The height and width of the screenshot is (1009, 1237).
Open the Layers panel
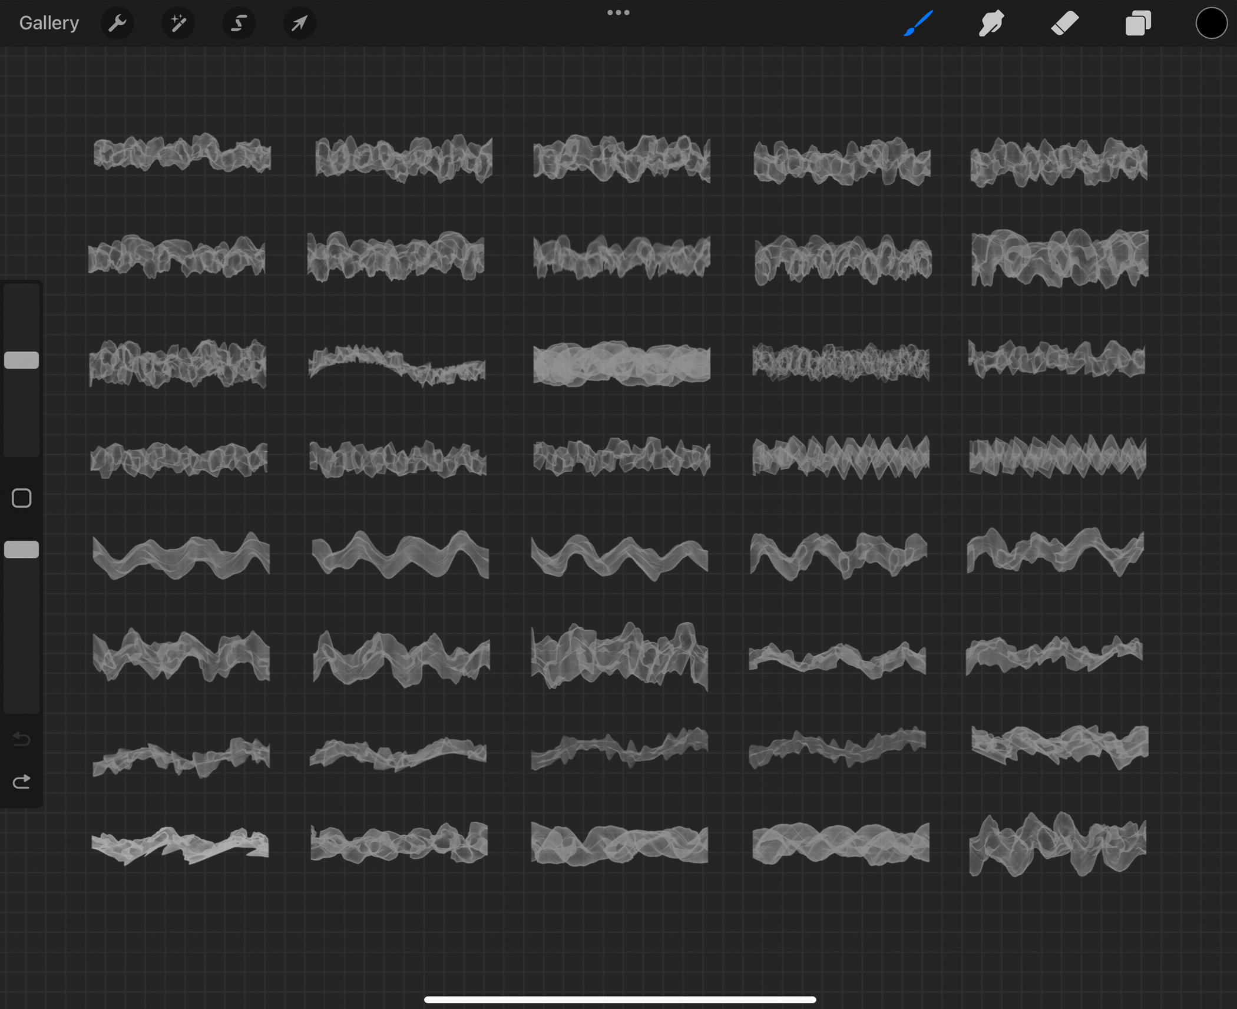[1137, 23]
